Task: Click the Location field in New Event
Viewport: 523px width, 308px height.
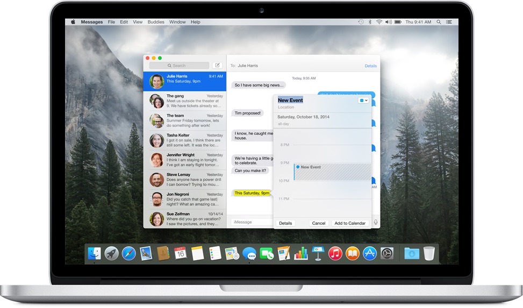Action: [286, 107]
